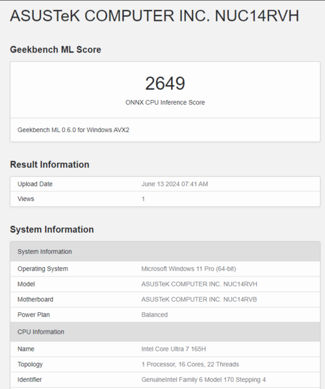Viewport: 325px width, 389px height.
Task: Select the Operating System row label
Action: click(x=43, y=269)
